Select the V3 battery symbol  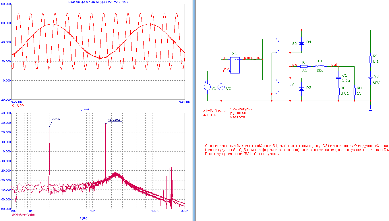tap(370, 77)
